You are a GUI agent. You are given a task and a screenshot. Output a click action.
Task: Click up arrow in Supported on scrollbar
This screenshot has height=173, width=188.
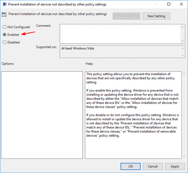(x=182, y=48)
